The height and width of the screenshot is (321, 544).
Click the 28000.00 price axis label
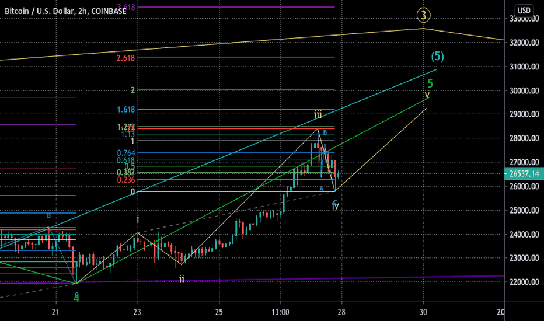pyautogui.click(x=524, y=138)
